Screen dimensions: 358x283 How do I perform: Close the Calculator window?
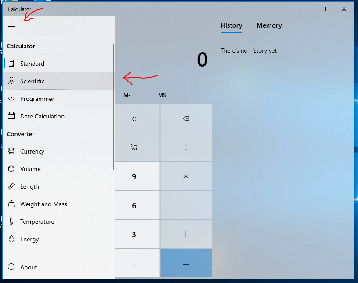point(344,9)
